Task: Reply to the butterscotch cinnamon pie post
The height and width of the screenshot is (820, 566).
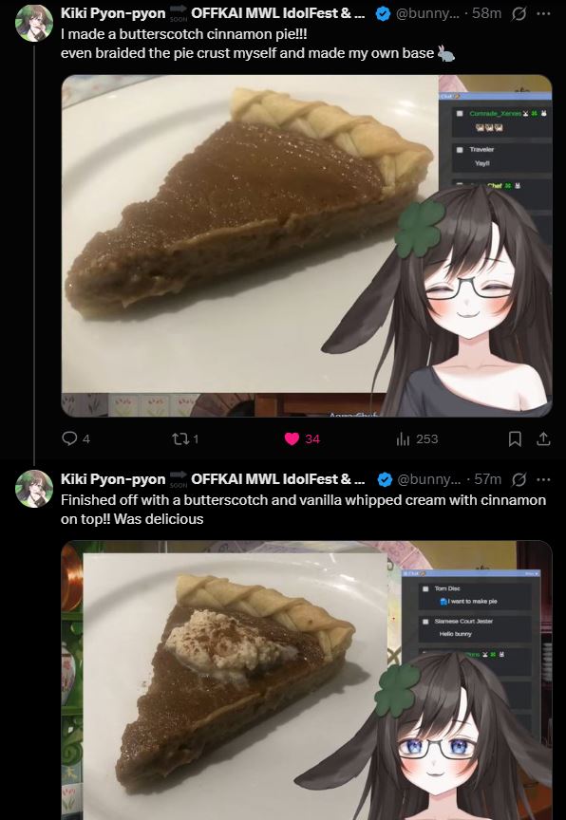Action: tap(75, 438)
